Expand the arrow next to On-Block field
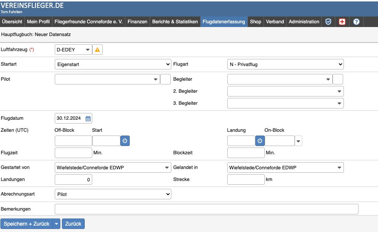 (298, 141)
